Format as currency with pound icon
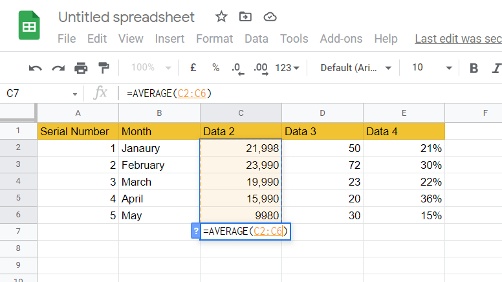Viewport: 502px width, 282px height. click(x=193, y=67)
